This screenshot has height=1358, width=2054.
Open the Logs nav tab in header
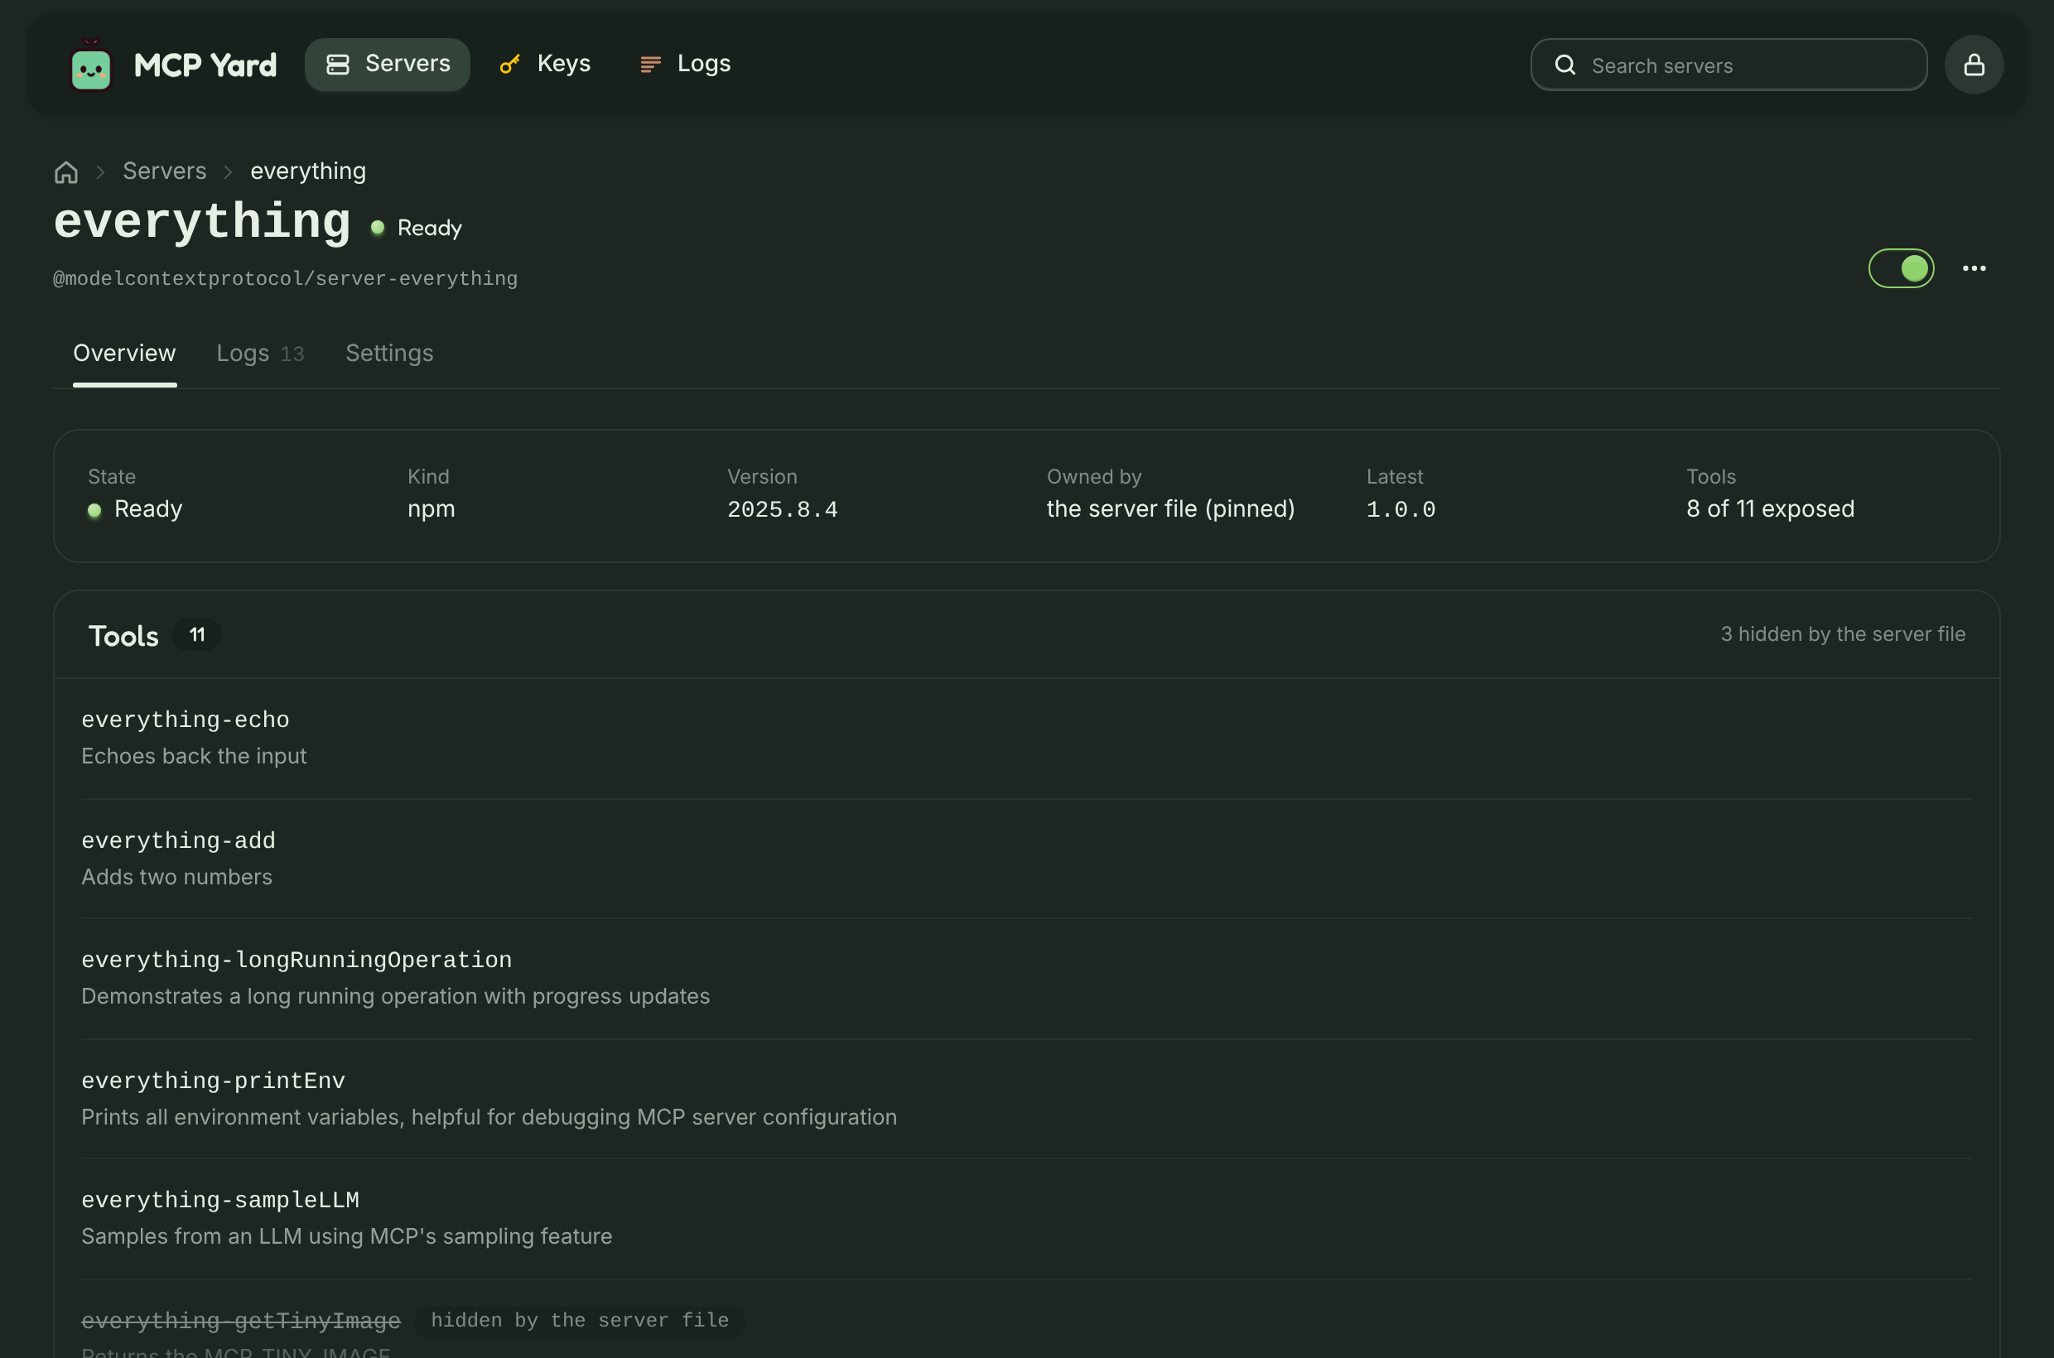click(x=685, y=64)
